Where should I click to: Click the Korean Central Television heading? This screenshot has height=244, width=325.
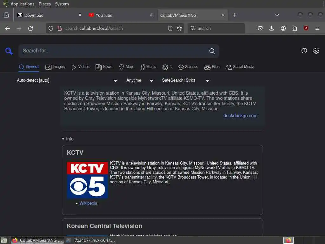[x=104, y=226]
